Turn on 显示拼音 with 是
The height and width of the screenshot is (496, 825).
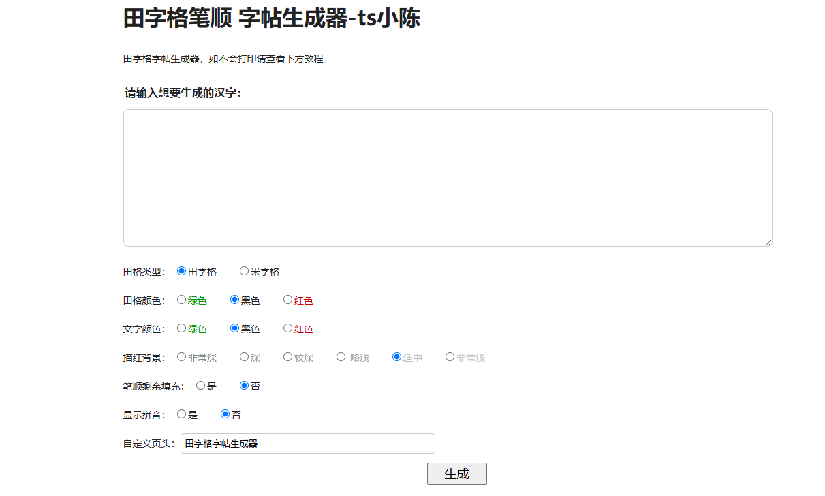coord(181,414)
